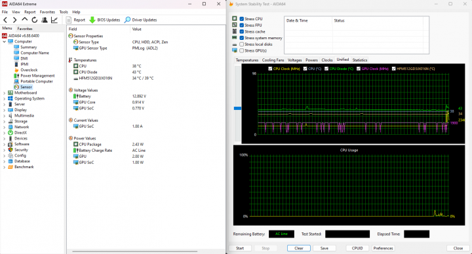The width and height of the screenshot is (472, 254).
Task: Click the Stress cache icon
Action: (235, 31)
